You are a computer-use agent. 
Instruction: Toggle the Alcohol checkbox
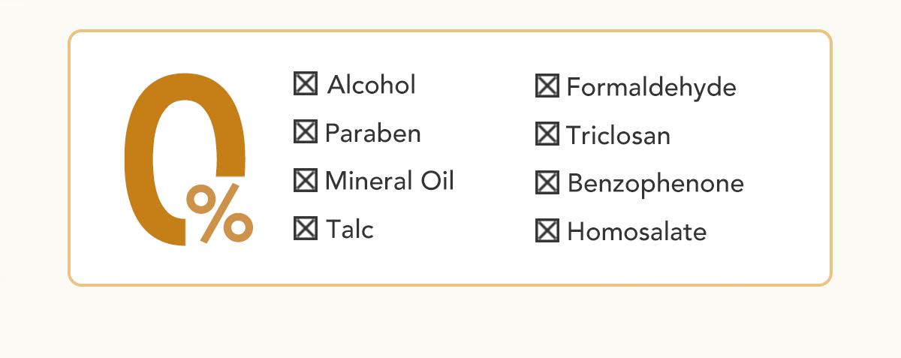click(x=305, y=84)
